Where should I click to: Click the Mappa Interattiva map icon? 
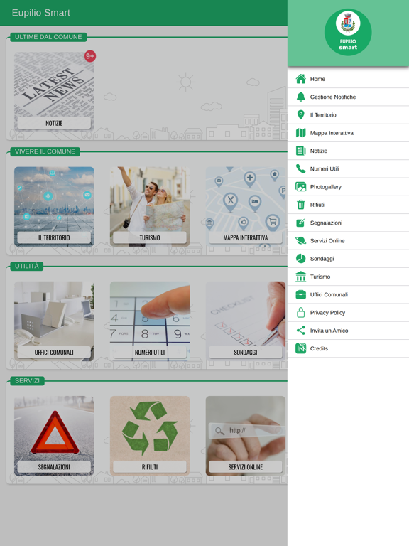point(300,133)
